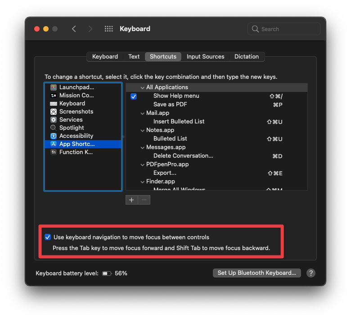Viewport: 351px width, 319px height.
Task: Click the Mission Control category icon
Action: tap(54, 96)
